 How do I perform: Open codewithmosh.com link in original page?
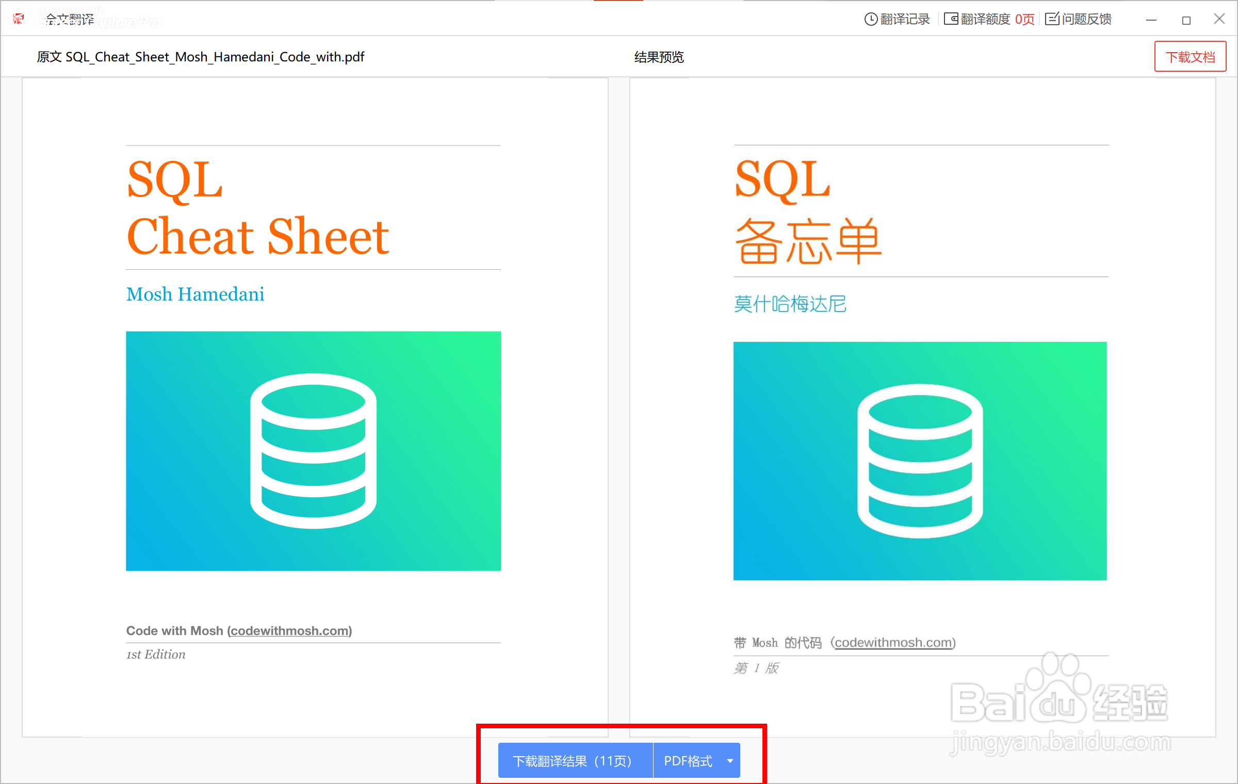point(289,630)
